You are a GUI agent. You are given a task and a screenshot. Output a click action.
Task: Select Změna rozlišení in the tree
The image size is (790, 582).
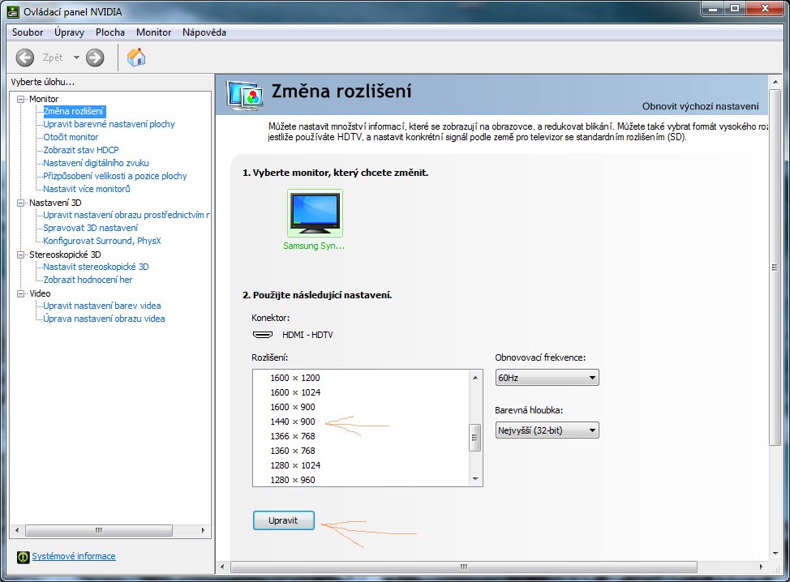[74, 111]
